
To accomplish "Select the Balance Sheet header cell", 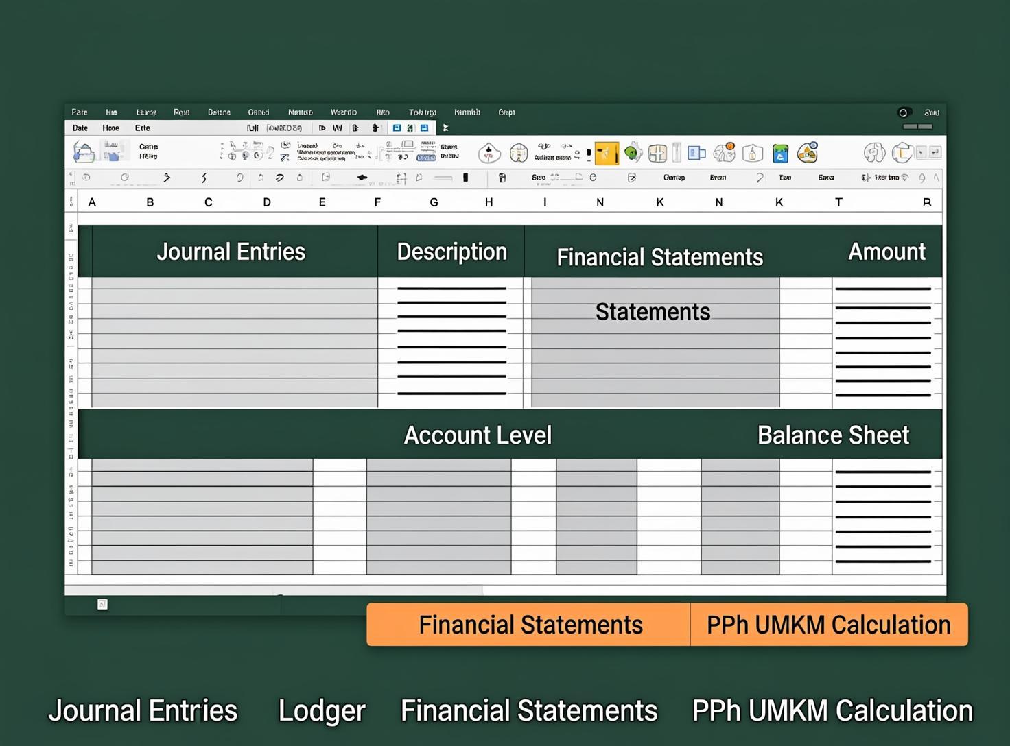I will pos(833,435).
